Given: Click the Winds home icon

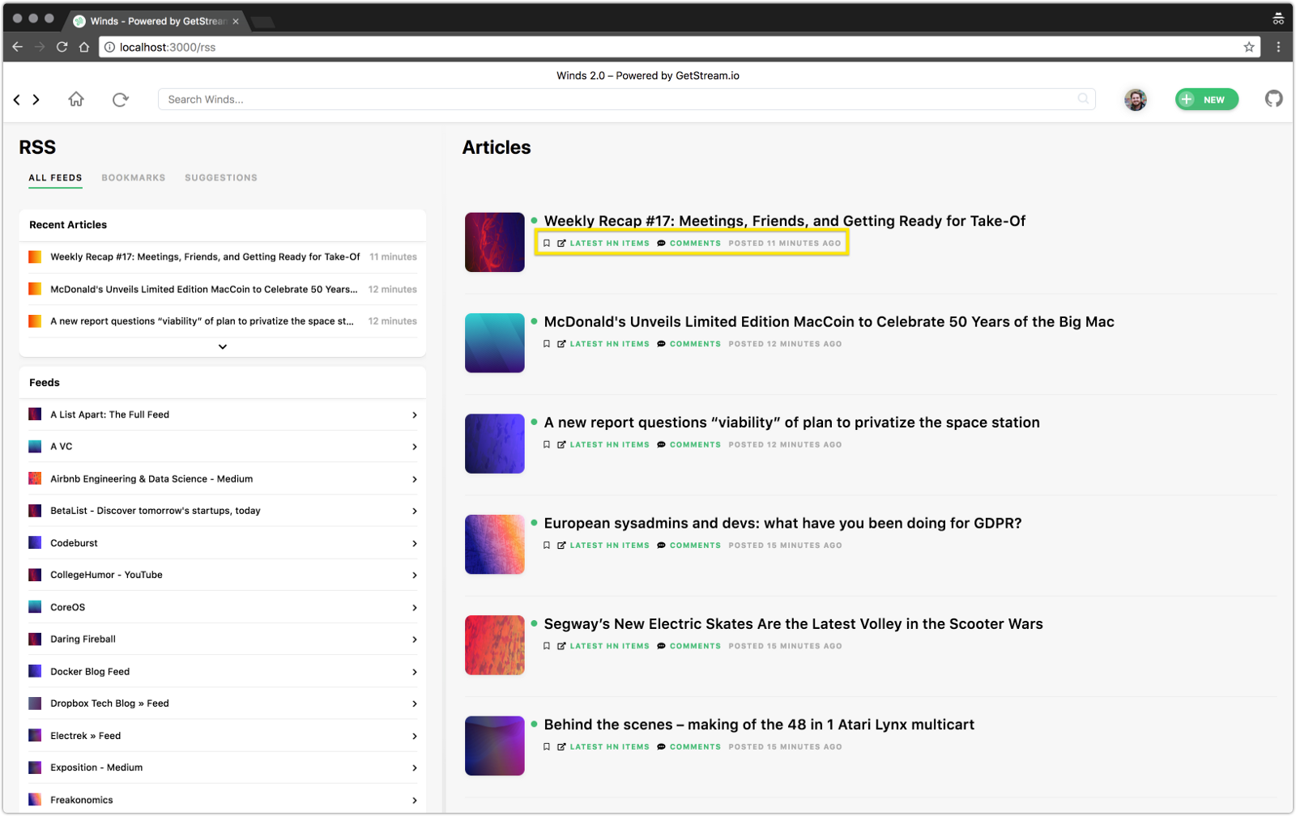Looking at the screenshot, I should click(76, 99).
